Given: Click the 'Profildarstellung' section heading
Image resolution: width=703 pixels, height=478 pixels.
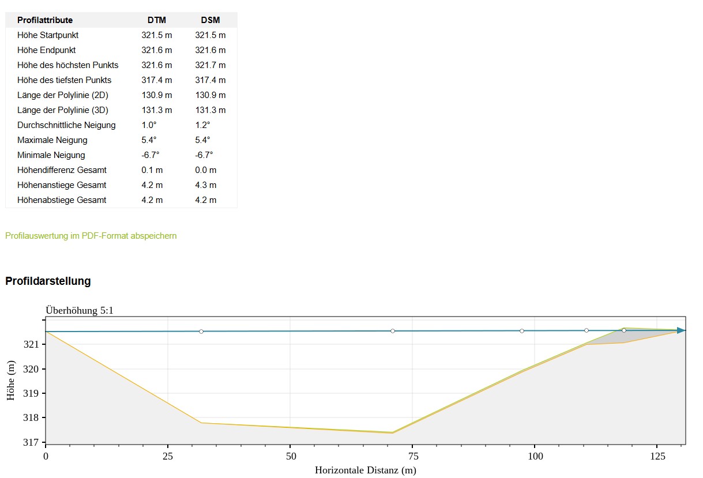Looking at the screenshot, I should point(48,281).
